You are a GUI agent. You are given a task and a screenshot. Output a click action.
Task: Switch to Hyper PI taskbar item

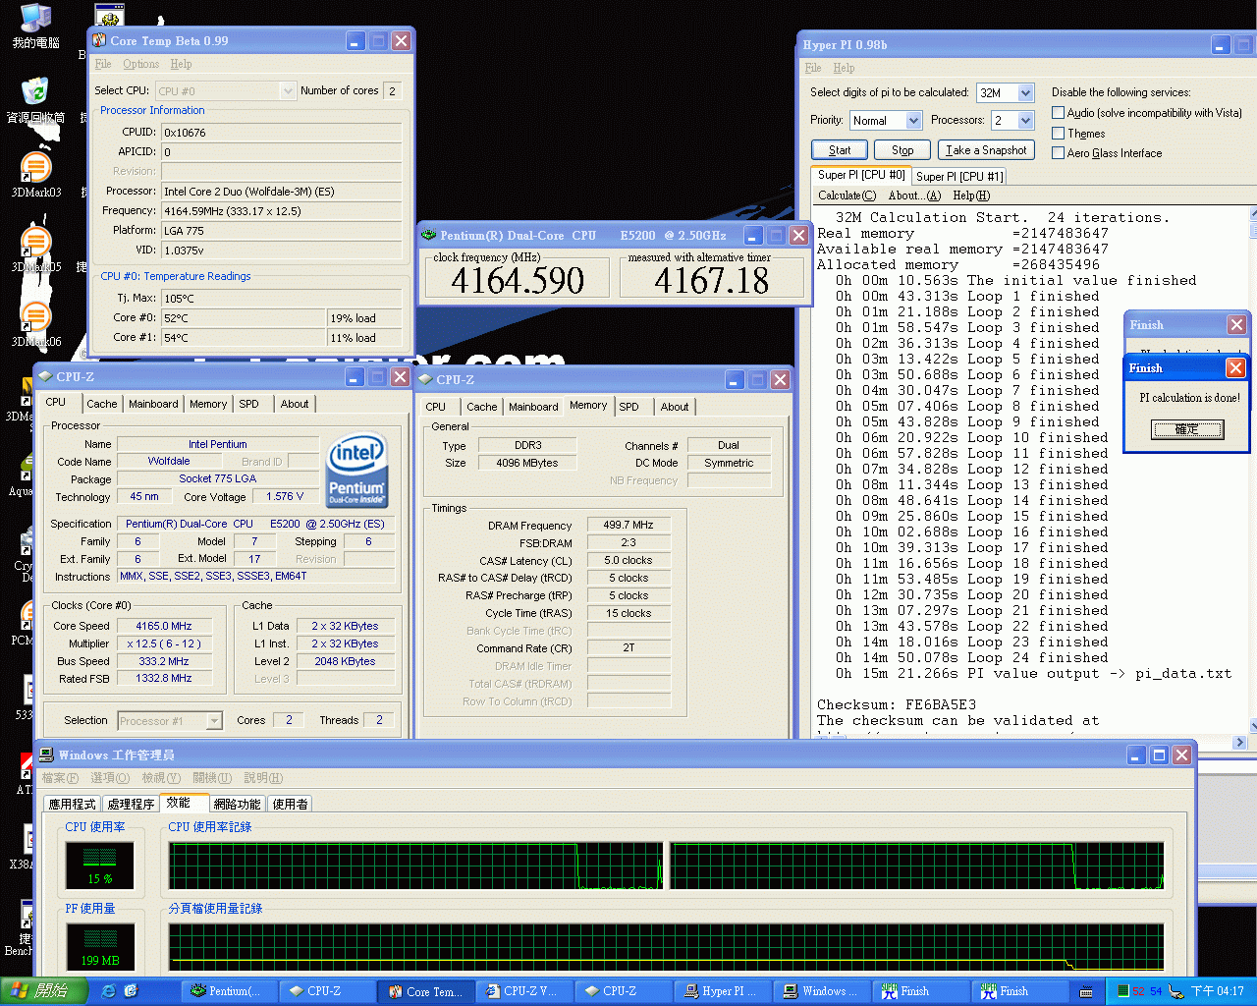722,990
